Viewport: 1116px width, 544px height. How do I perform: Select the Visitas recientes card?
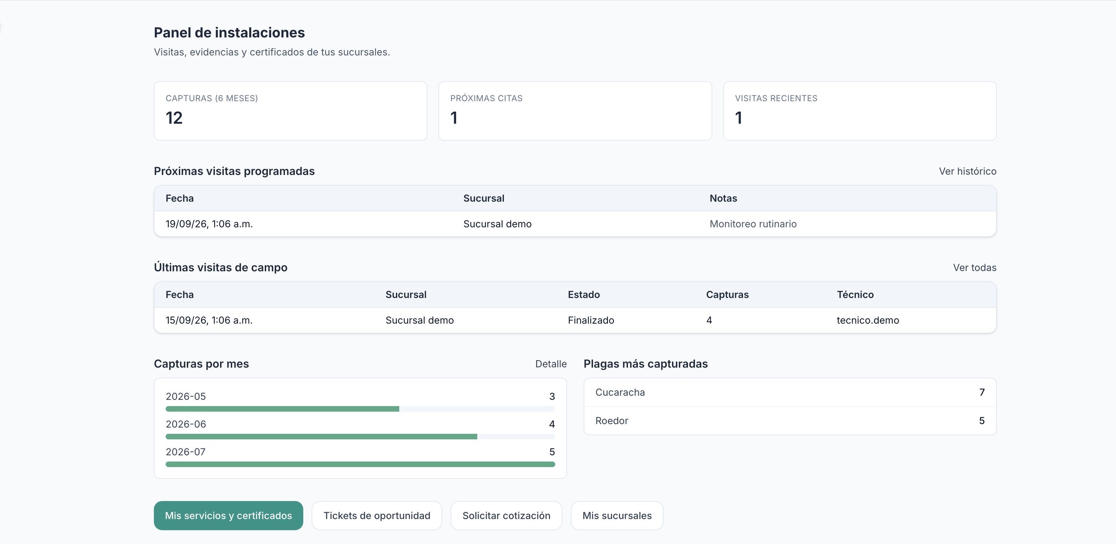[x=860, y=111]
